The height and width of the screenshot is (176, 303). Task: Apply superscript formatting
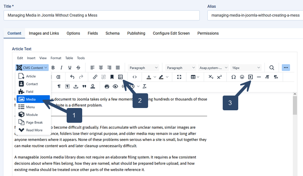pos(219,77)
